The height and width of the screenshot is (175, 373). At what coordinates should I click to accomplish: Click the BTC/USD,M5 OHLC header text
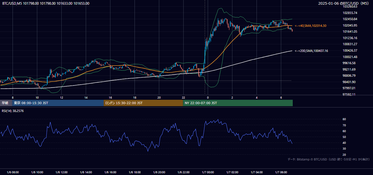tap(46, 3)
